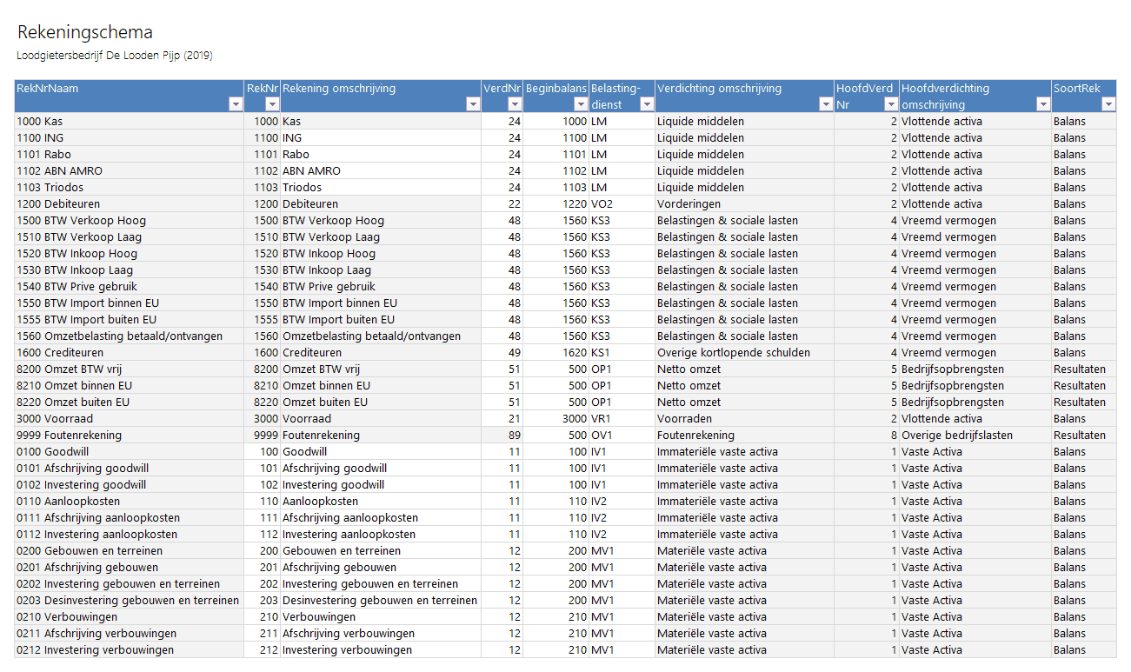The height and width of the screenshot is (672, 1131).
Task: Select the 'Desinvestering gebouwen en terreinen' Rekening omschrijving cell
Action: 379,601
